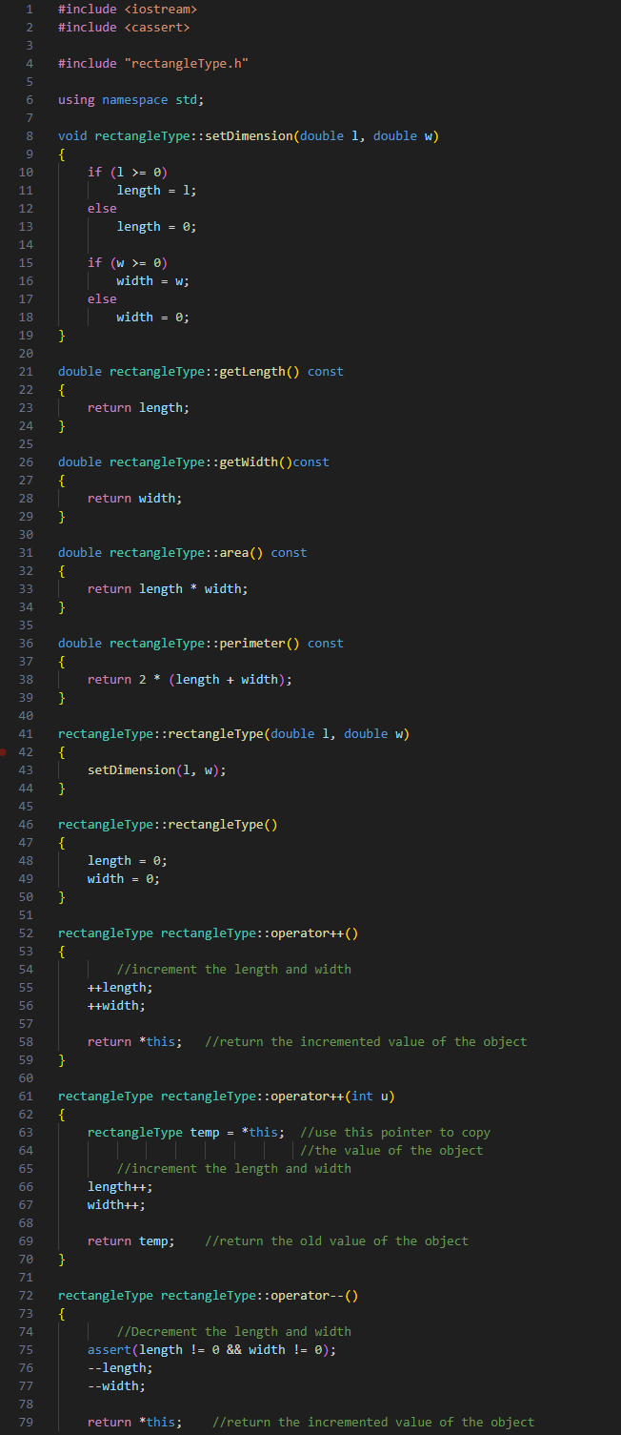Click the 'length = l;' assignment
Viewport: 621px width, 1435px height.
tap(157, 190)
